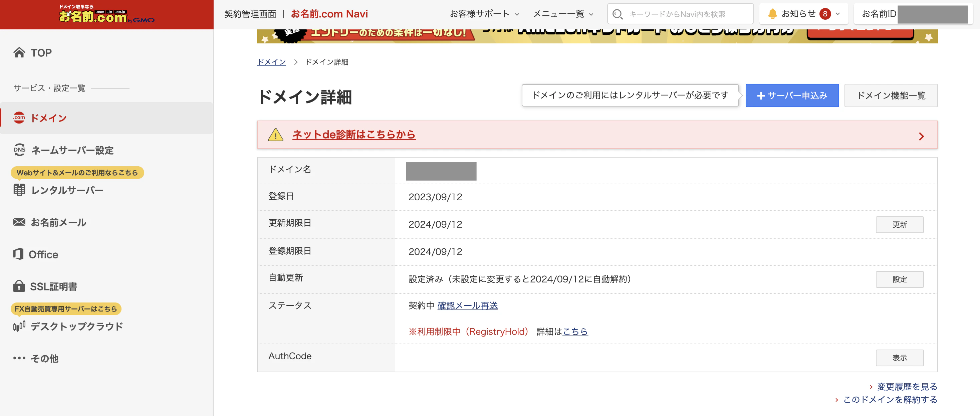Click the envelope icon for お名前メール
The width and height of the screenshot is (980, 416).
pyautogui.click(x=19, y=222)
